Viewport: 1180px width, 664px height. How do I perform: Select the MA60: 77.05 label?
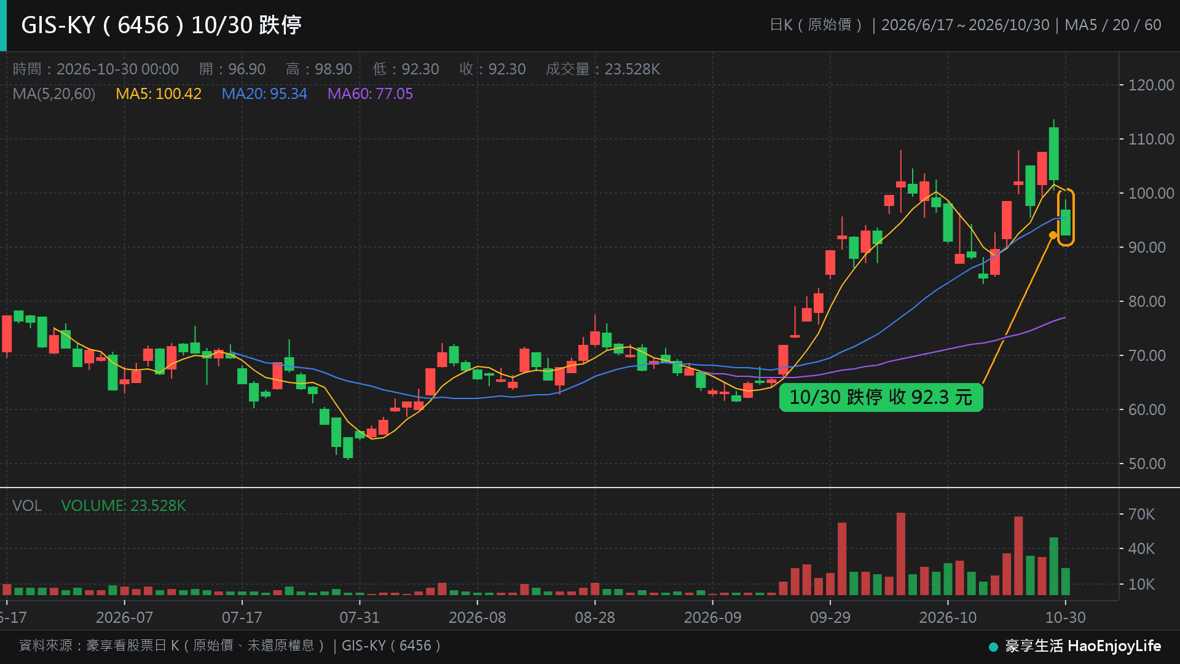(x=370, y=94)
